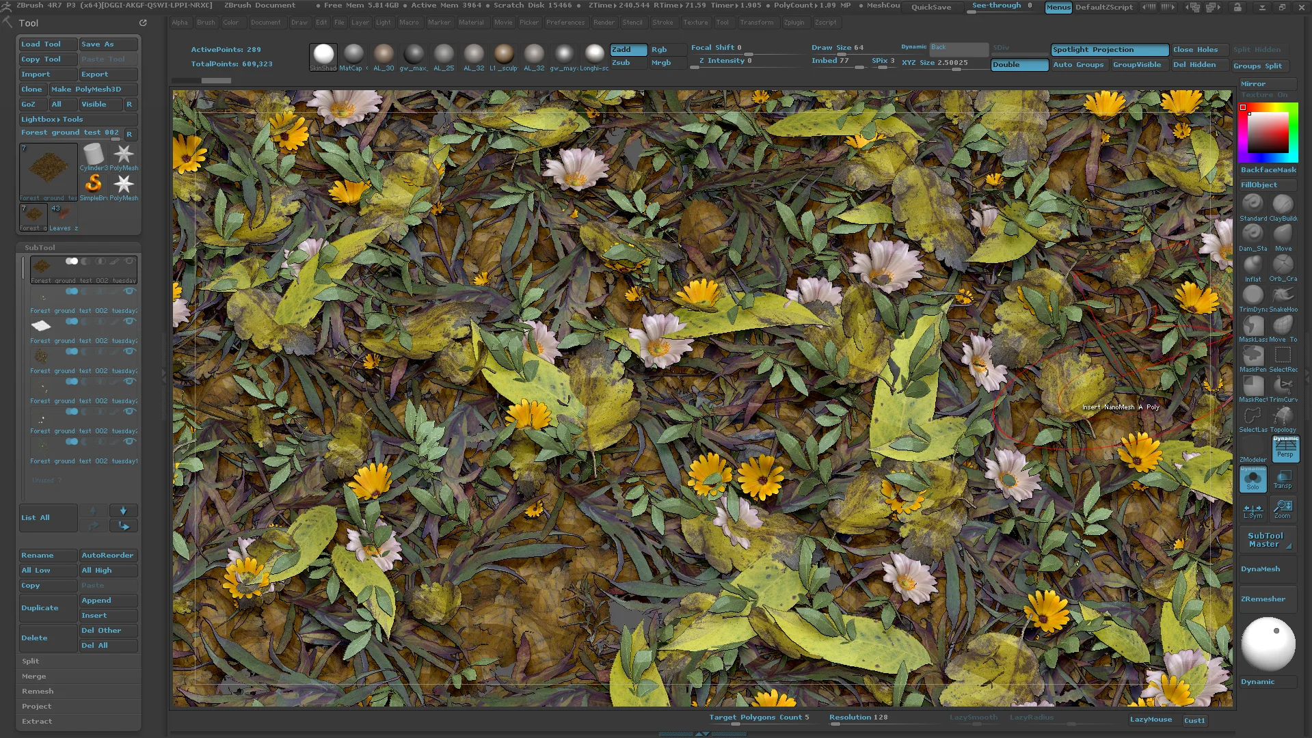Viewport: 1312px width, 738px height.
Task: Select the Standard brush icon
Action: click(x=1252, y=203)
